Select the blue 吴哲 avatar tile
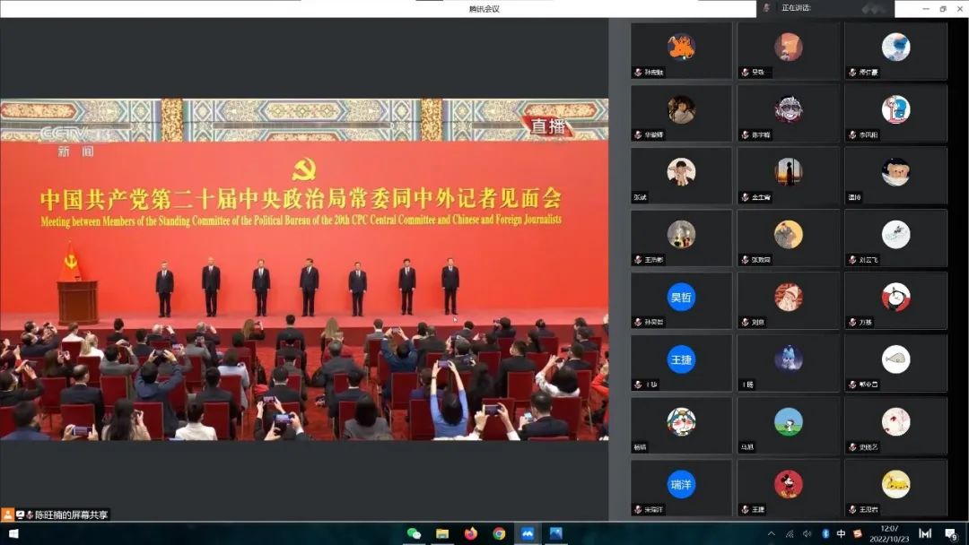 click(682, 297)
